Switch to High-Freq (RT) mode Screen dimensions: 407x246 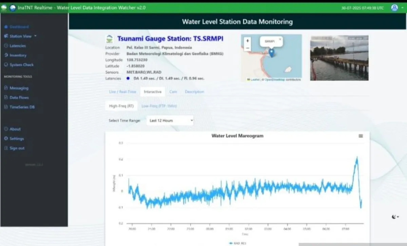[121, 106]
